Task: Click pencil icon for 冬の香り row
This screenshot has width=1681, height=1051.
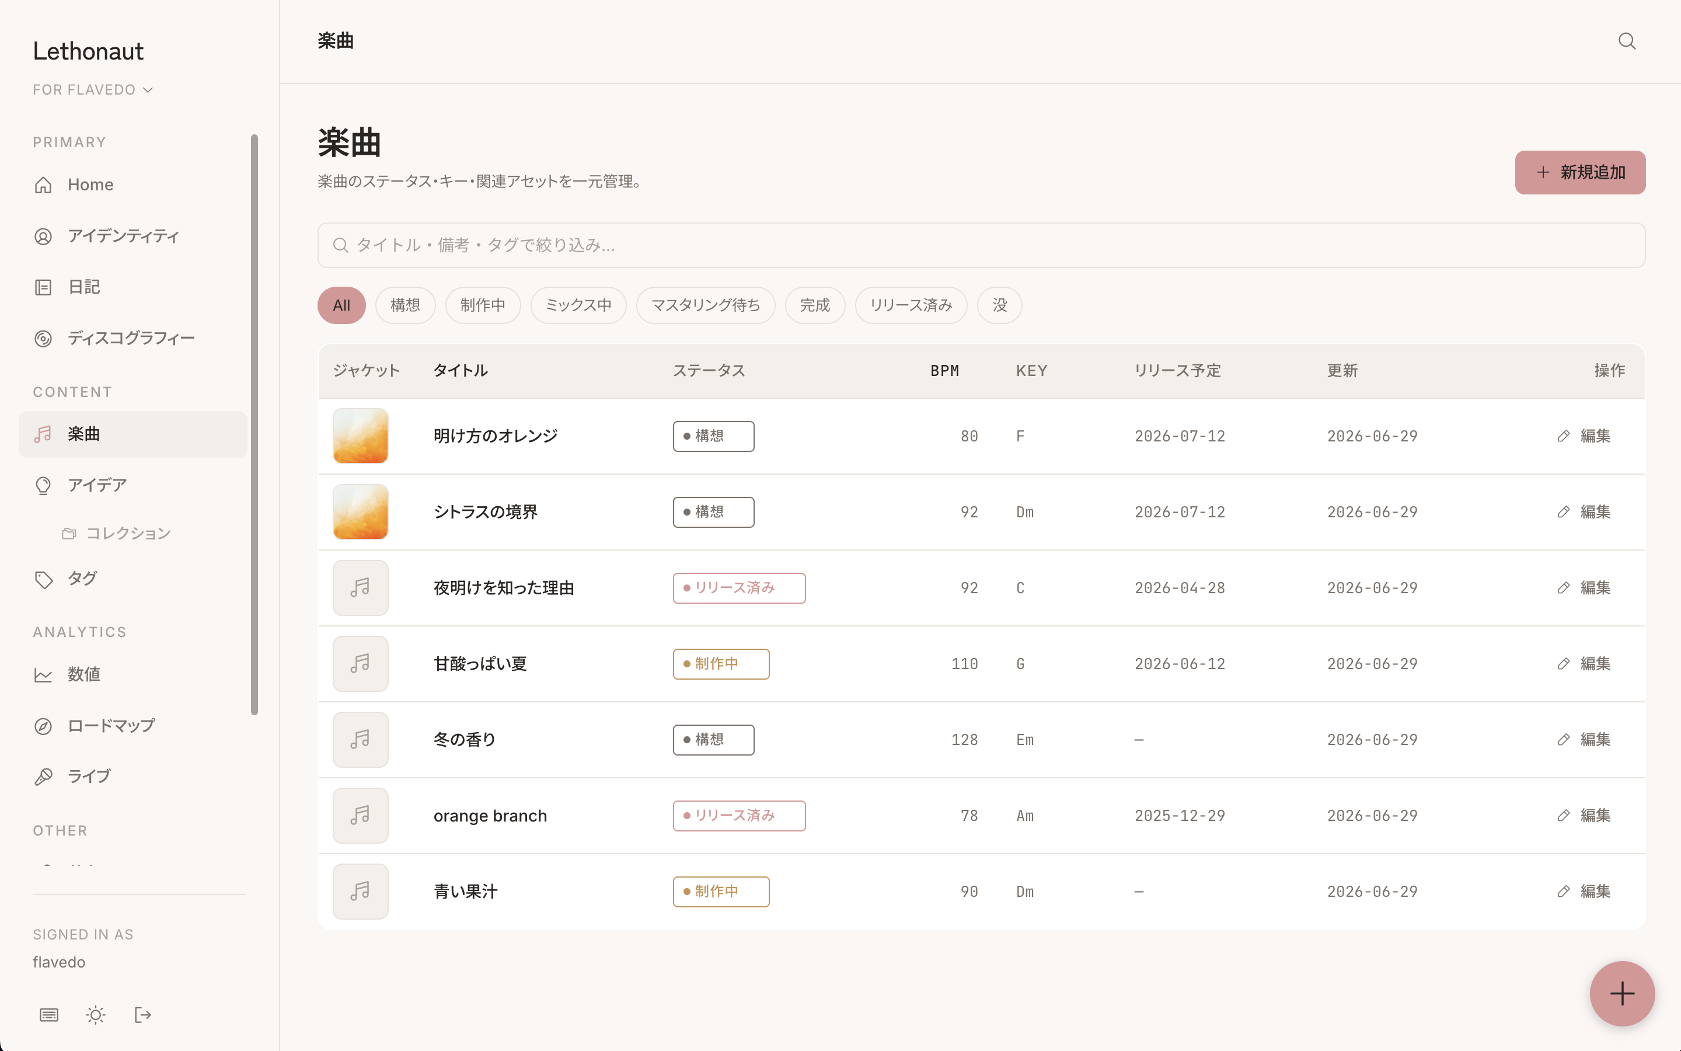Action: coord(1564,740)
